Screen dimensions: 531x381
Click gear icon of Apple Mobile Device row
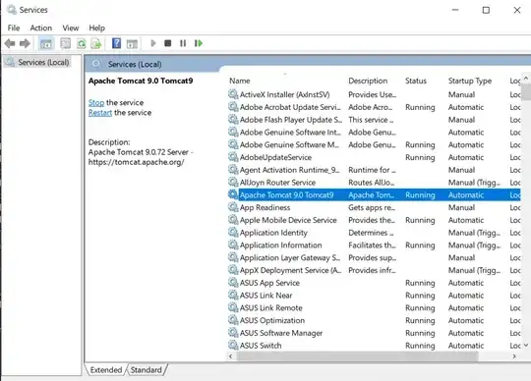pos(233,220)
